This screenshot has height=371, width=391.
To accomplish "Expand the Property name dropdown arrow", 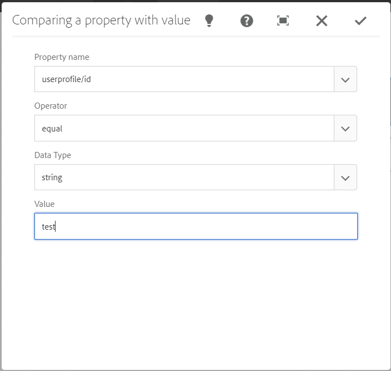I will (345, 79).
